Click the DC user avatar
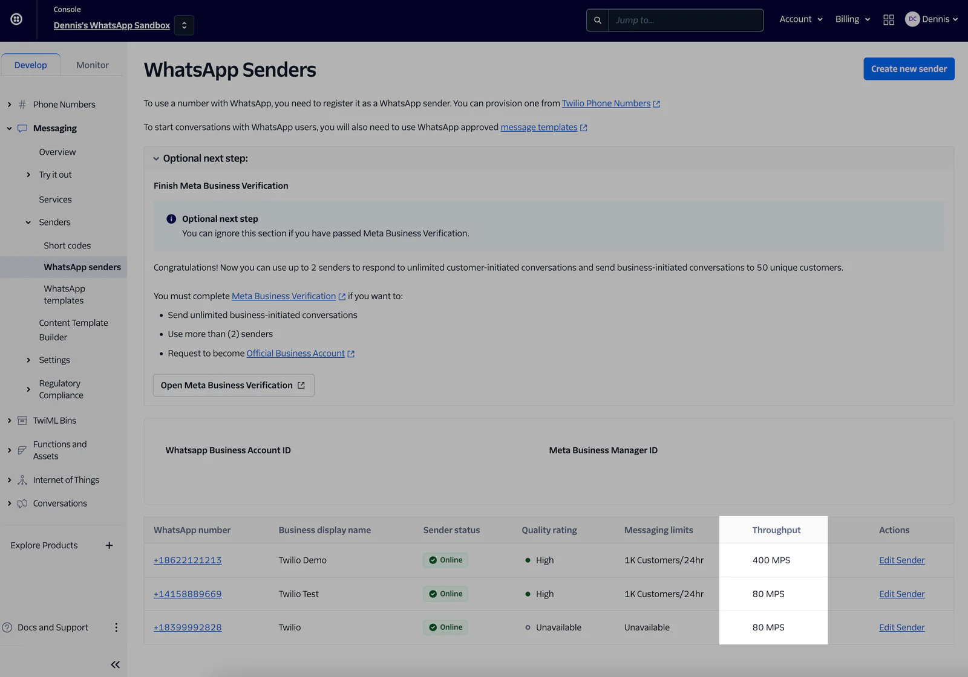Image resolution: width=968 pixels, height=677 pixels. (912, 19)
